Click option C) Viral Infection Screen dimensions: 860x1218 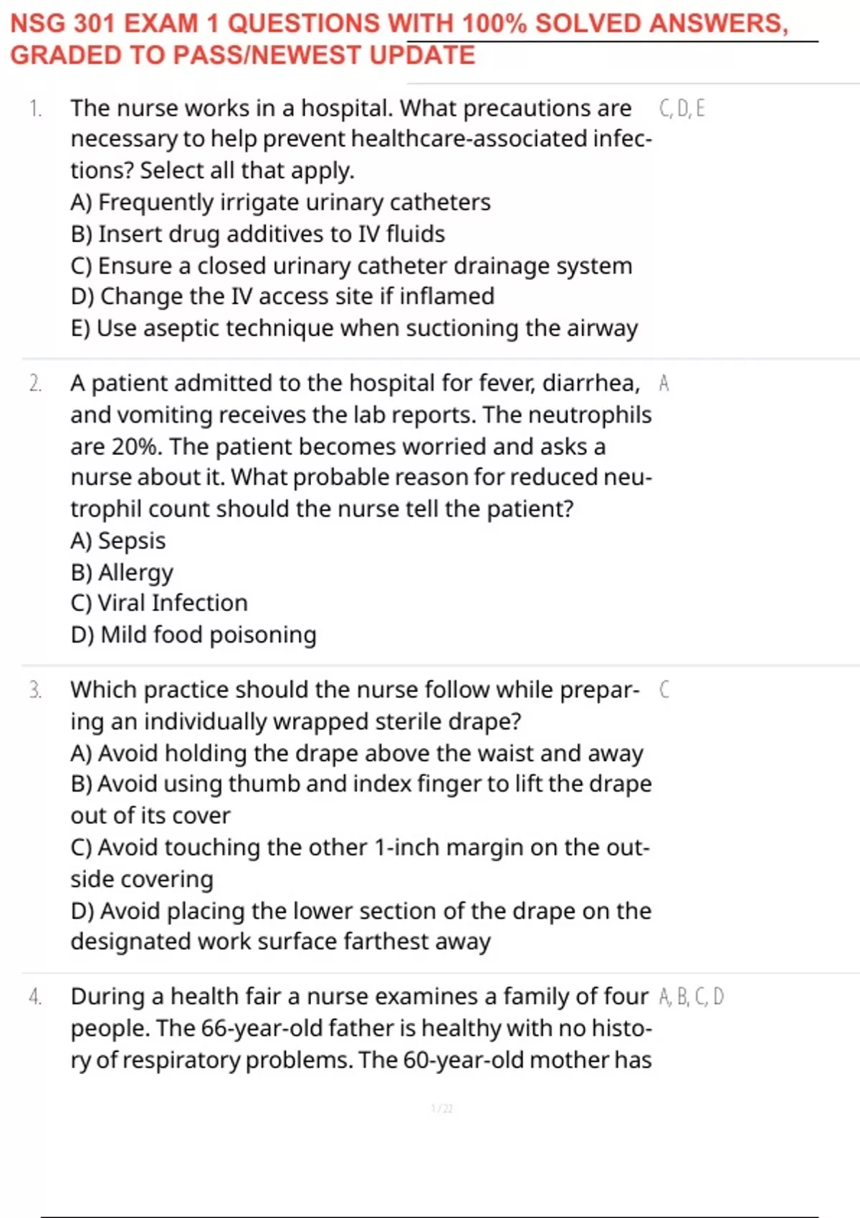click(159, 603)
